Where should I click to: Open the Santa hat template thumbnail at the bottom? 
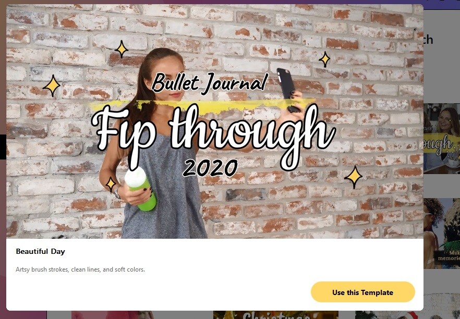(x=407, y=315)
